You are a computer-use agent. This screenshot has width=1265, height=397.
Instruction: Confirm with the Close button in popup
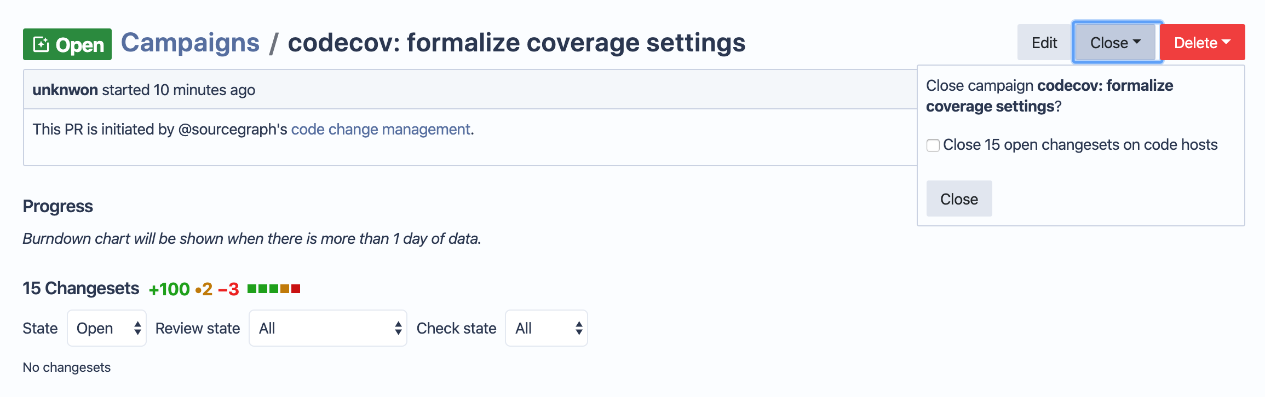959,199
